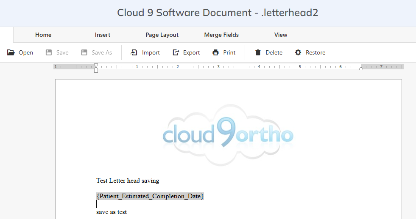Click the window title 'Cloud 9 Software Document - .letterhead2'

[218, 13]
